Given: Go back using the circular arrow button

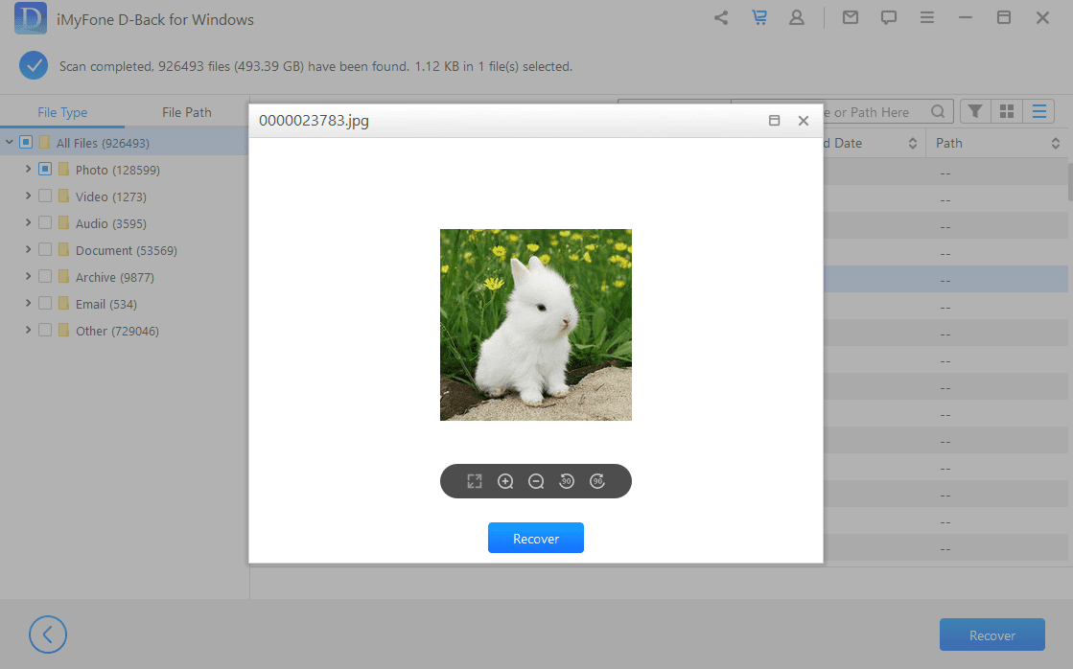Looking at the screenshot, I should pyautogui.click(x=48, y=634).
